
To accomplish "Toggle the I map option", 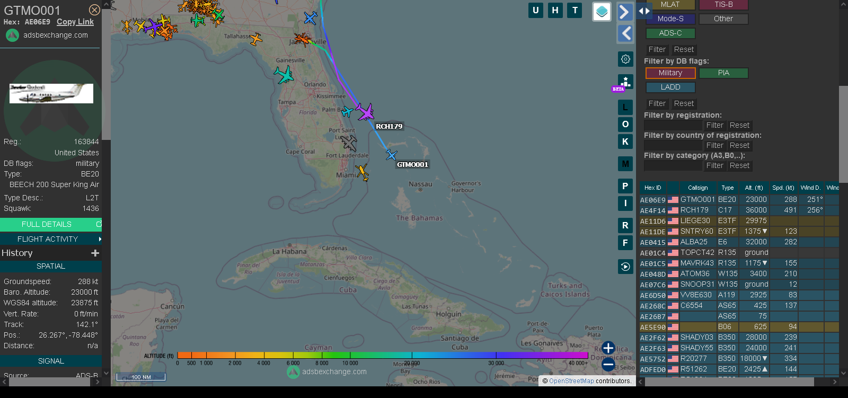I will pyautogui.click(x=625, y=203).
